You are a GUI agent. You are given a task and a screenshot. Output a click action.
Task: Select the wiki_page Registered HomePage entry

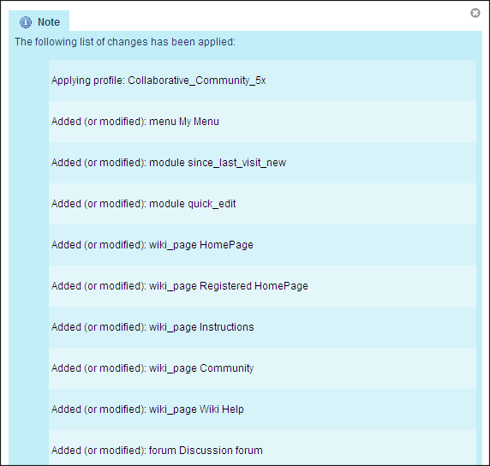coord(262,286)
